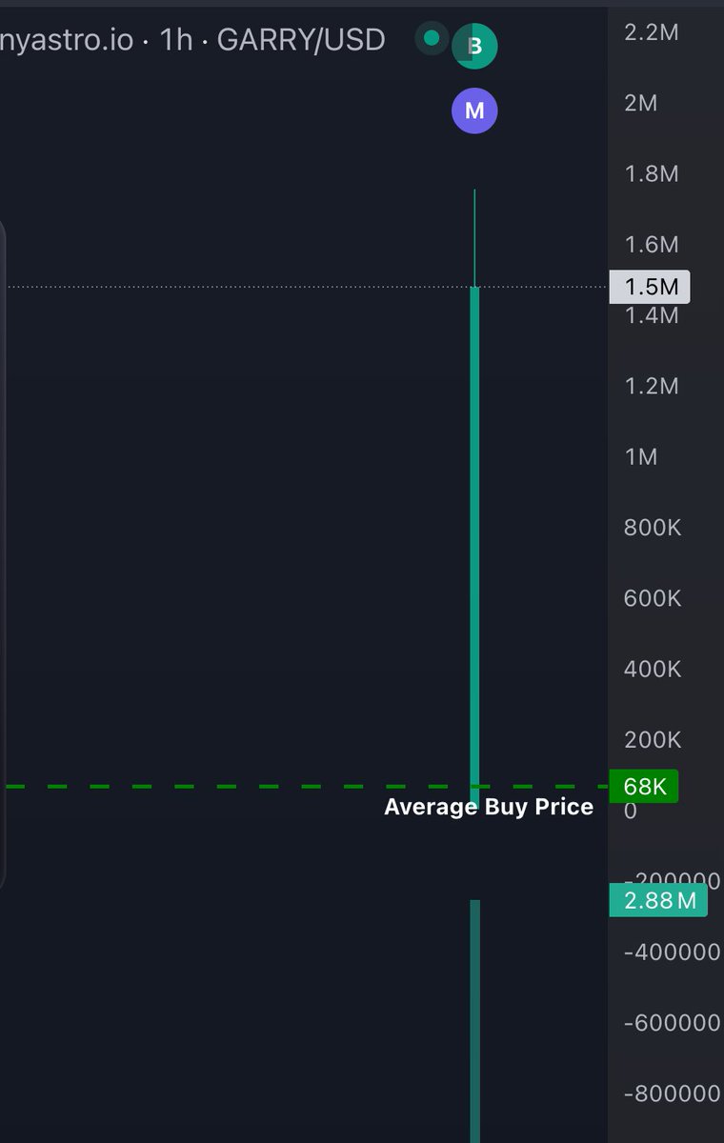Click the -800000 axis label

coord(672,1093)
